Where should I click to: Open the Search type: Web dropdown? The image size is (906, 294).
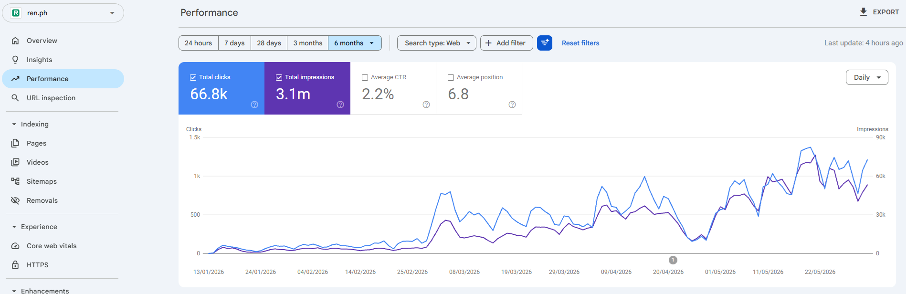437,43
